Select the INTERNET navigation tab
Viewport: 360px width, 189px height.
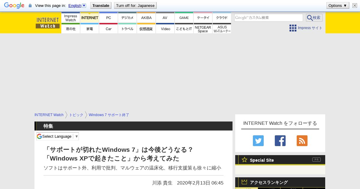[89, 18]
